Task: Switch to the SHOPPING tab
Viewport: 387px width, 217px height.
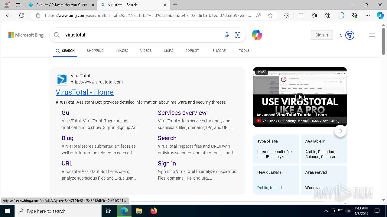Action: coord(95,51)
